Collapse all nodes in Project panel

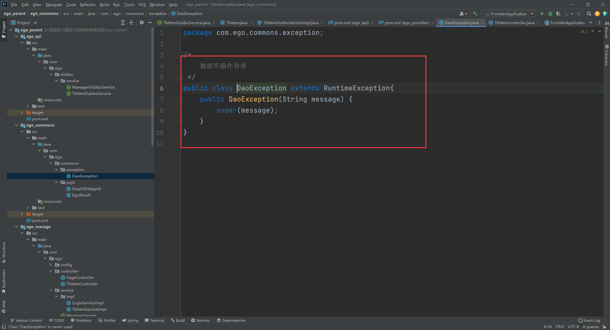pyautogui.click(x=131, y=23)
